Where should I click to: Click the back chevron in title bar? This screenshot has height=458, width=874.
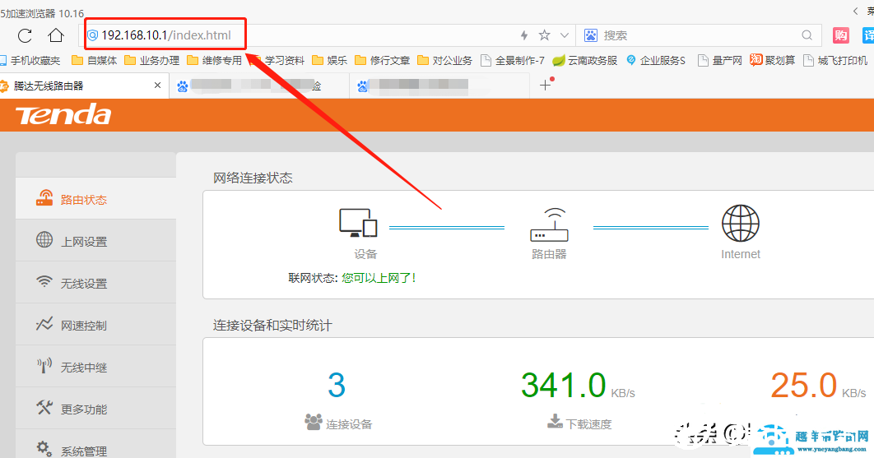pos(855,12)
